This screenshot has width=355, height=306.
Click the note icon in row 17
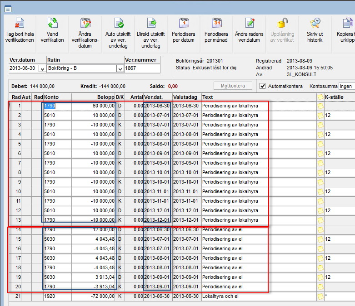320,258
